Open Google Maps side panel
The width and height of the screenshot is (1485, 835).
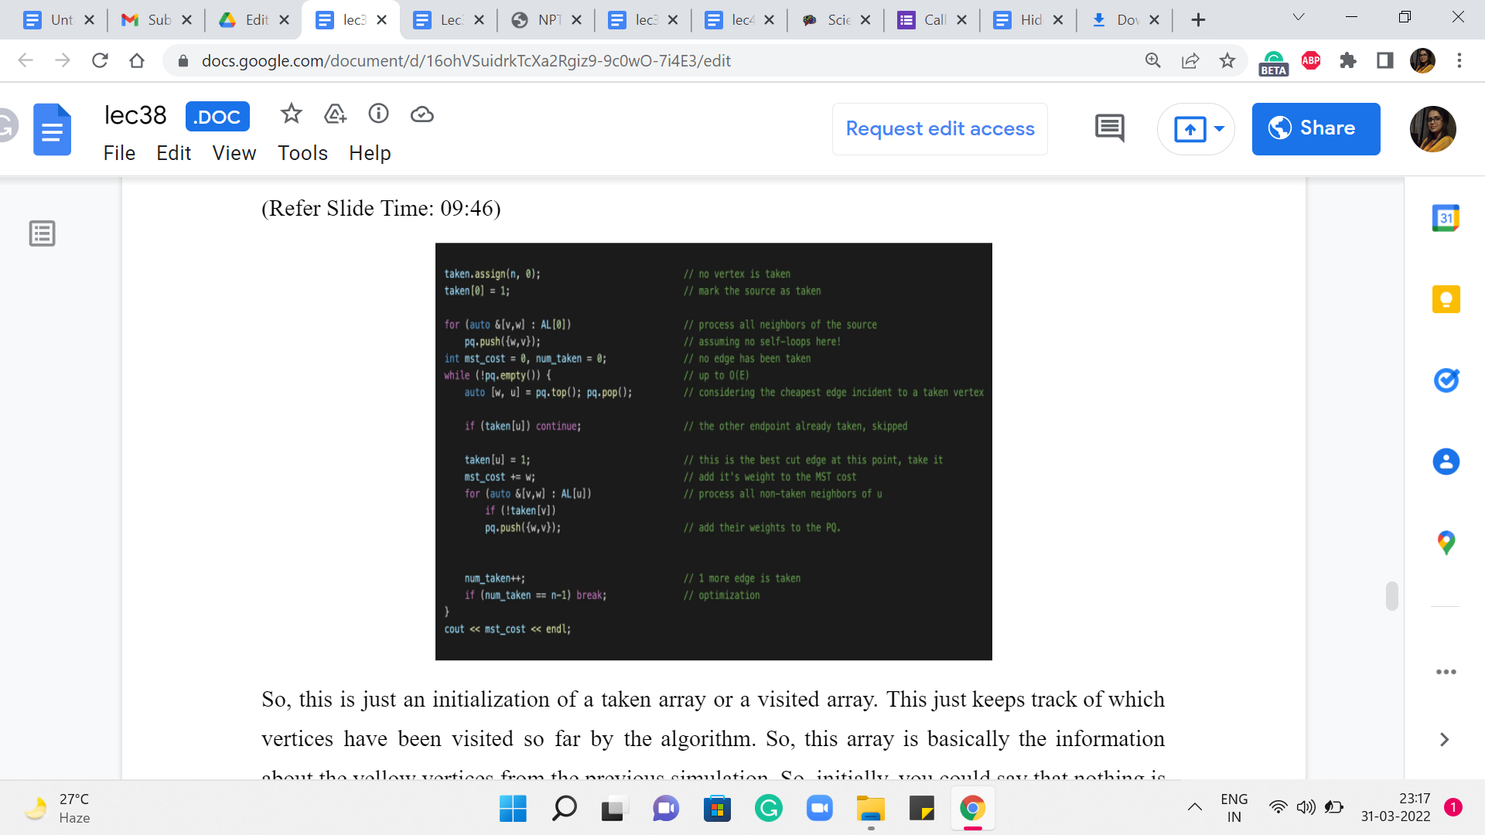click(x=1445, y=543)
